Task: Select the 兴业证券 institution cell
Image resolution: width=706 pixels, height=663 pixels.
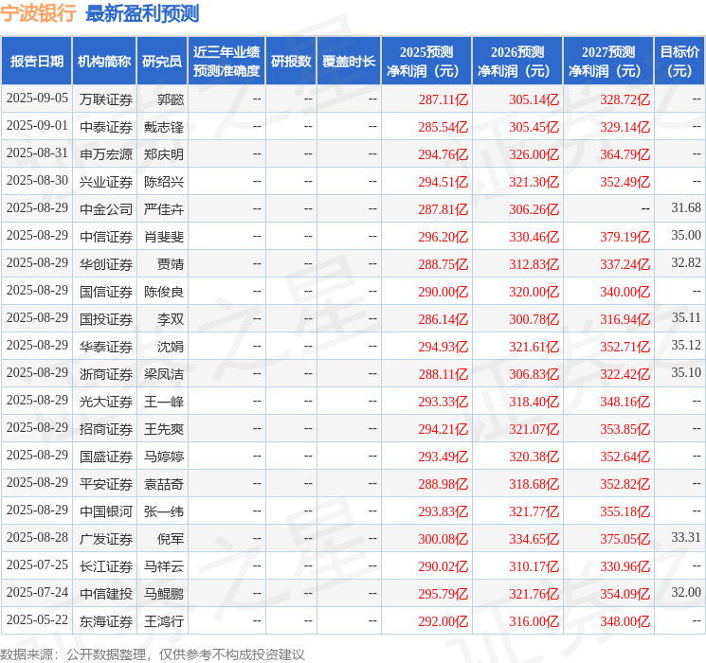Action: click(x=106, y=182)
